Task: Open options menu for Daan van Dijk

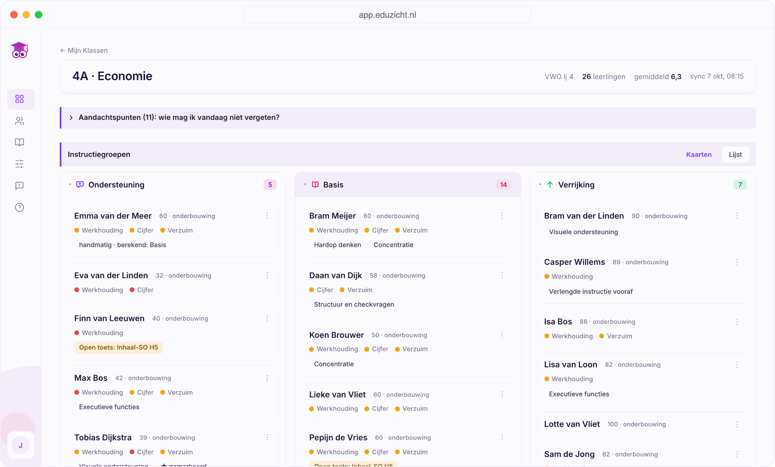Action: 502,275
